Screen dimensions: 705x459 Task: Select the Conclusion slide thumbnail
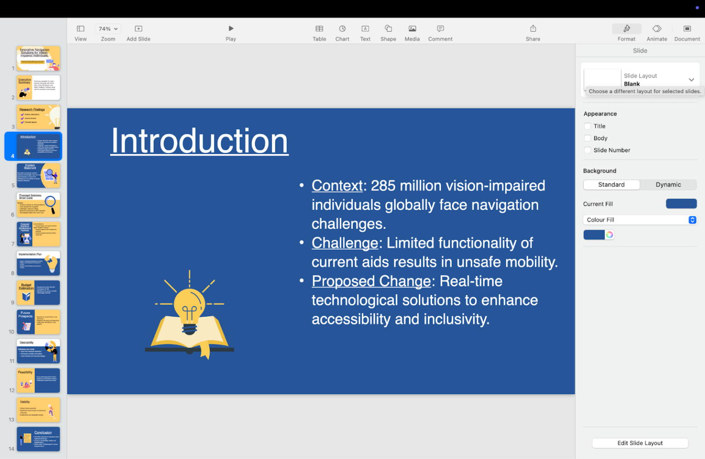[38, 439]
